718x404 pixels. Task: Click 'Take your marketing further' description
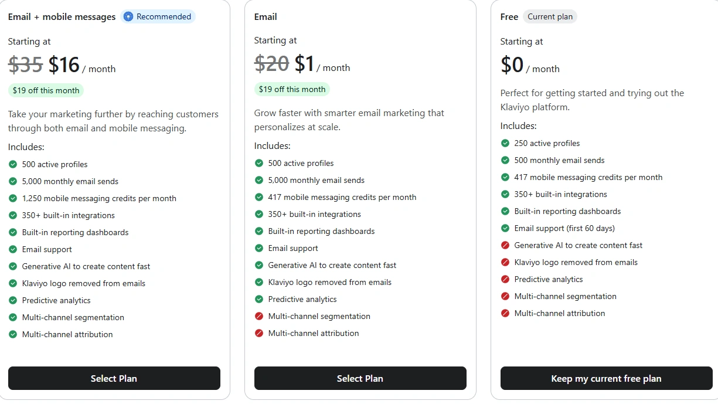pos(114,121)
